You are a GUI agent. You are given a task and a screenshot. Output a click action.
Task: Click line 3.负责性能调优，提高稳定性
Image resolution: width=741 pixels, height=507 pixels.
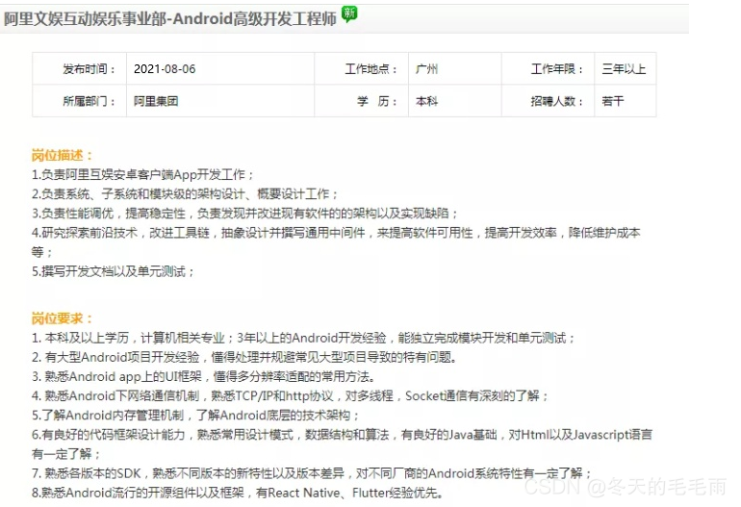[x=244, y=214]
